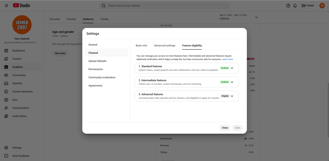Click the Learn more link
Viewport: 329px width, 161px height.
coord(227,59)
